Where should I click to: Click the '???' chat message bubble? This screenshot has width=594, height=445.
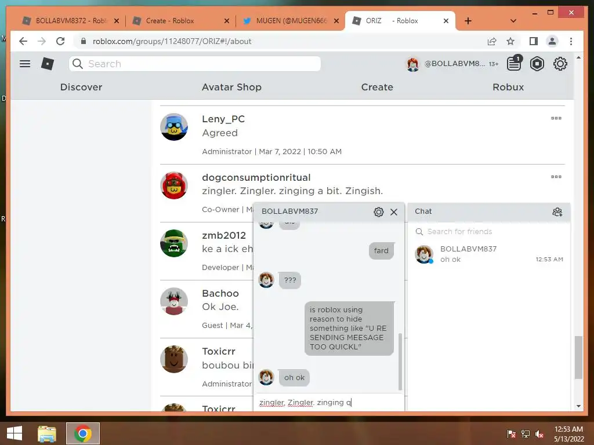coord(290,280)
